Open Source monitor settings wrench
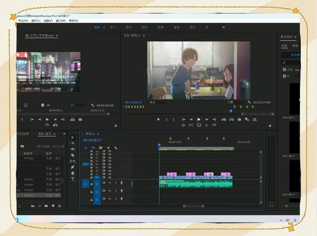The width and height of the screenshot is (317, 236). pyautogui.click(x=93, y=105)
